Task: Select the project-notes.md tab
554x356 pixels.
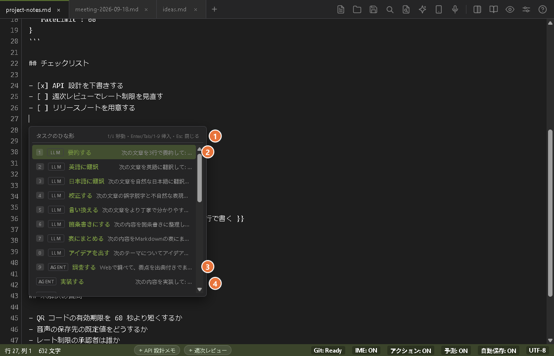Action: point(28,9)
